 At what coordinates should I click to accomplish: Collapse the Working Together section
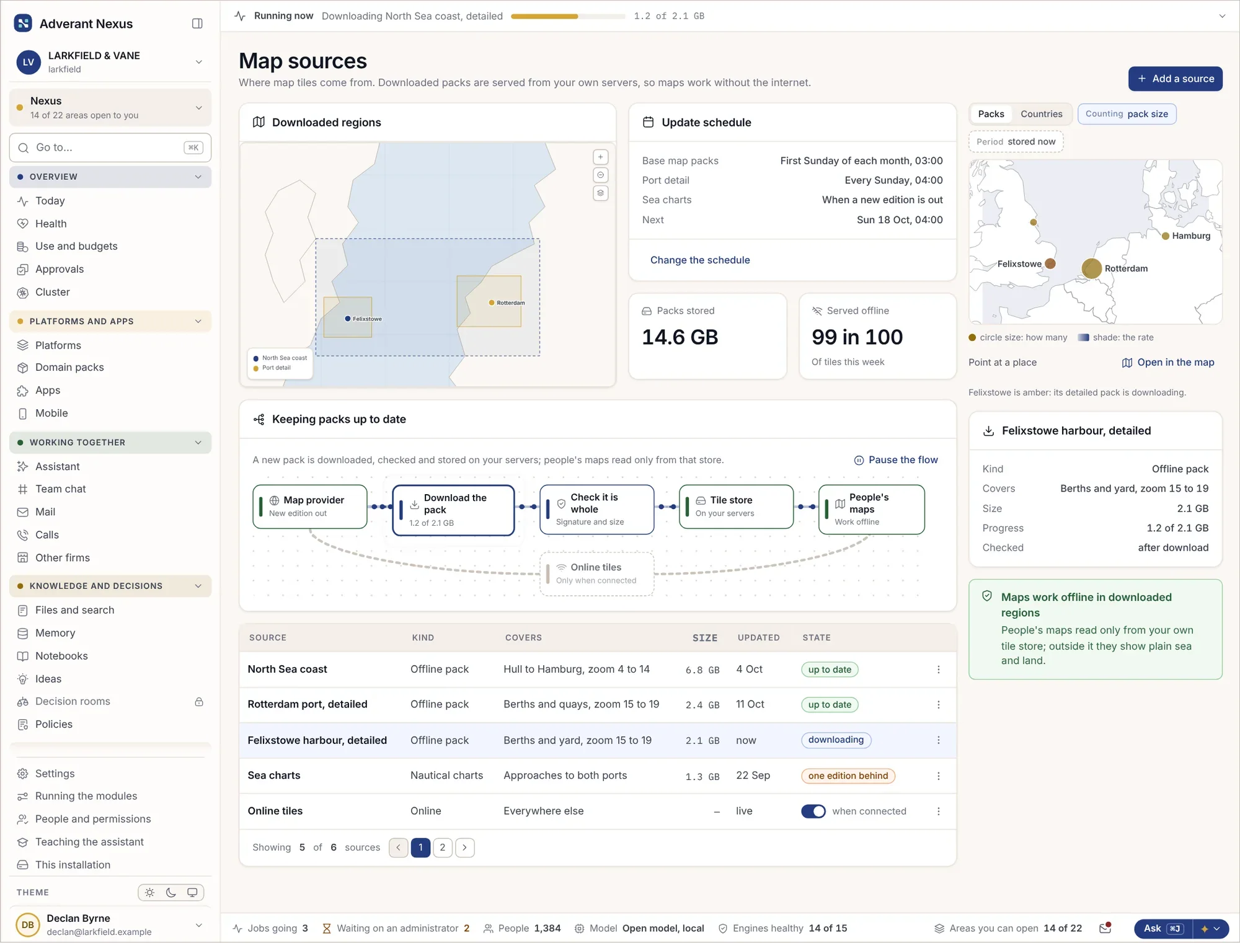110,443
